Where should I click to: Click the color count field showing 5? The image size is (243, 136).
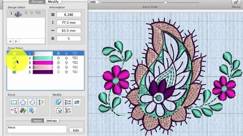(69, 39)
